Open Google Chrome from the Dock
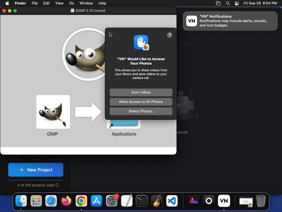 click(81, 201)
